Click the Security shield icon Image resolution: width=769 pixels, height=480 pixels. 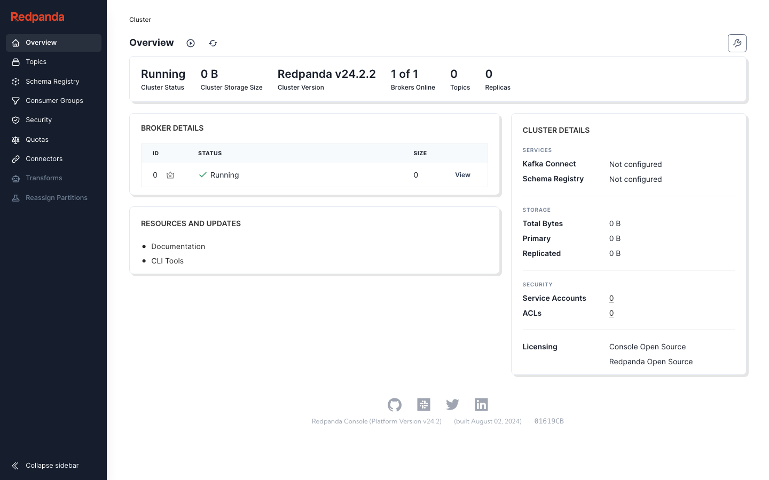click(16, 120)
